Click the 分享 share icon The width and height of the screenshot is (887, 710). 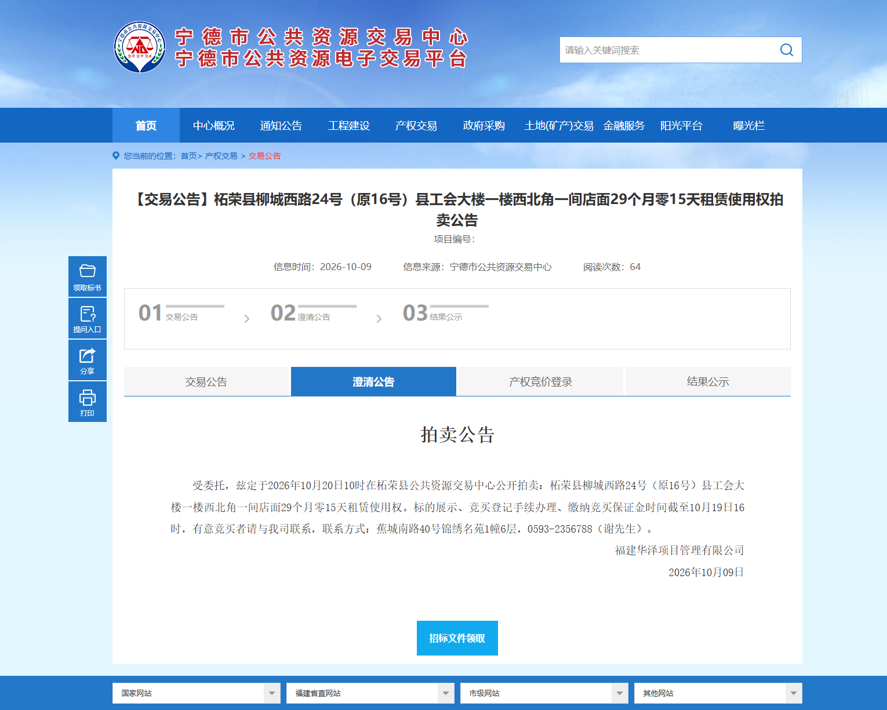click(x=88, y=355)
